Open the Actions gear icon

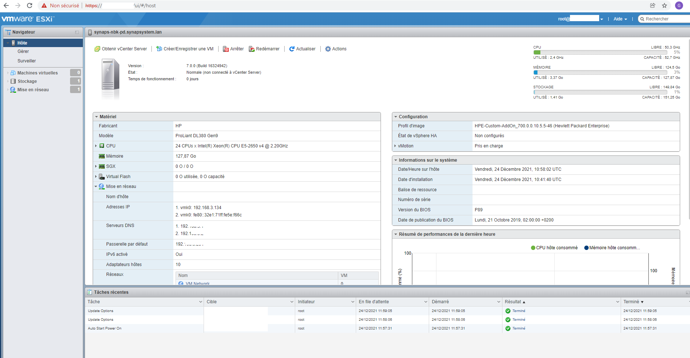click(x=328, y=49)
